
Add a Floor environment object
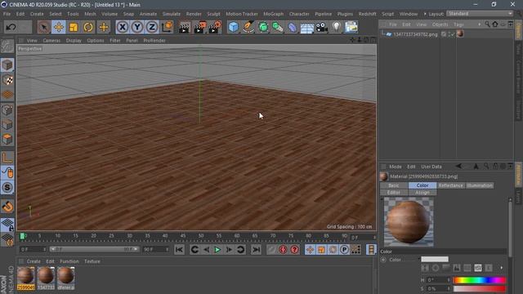307,27
